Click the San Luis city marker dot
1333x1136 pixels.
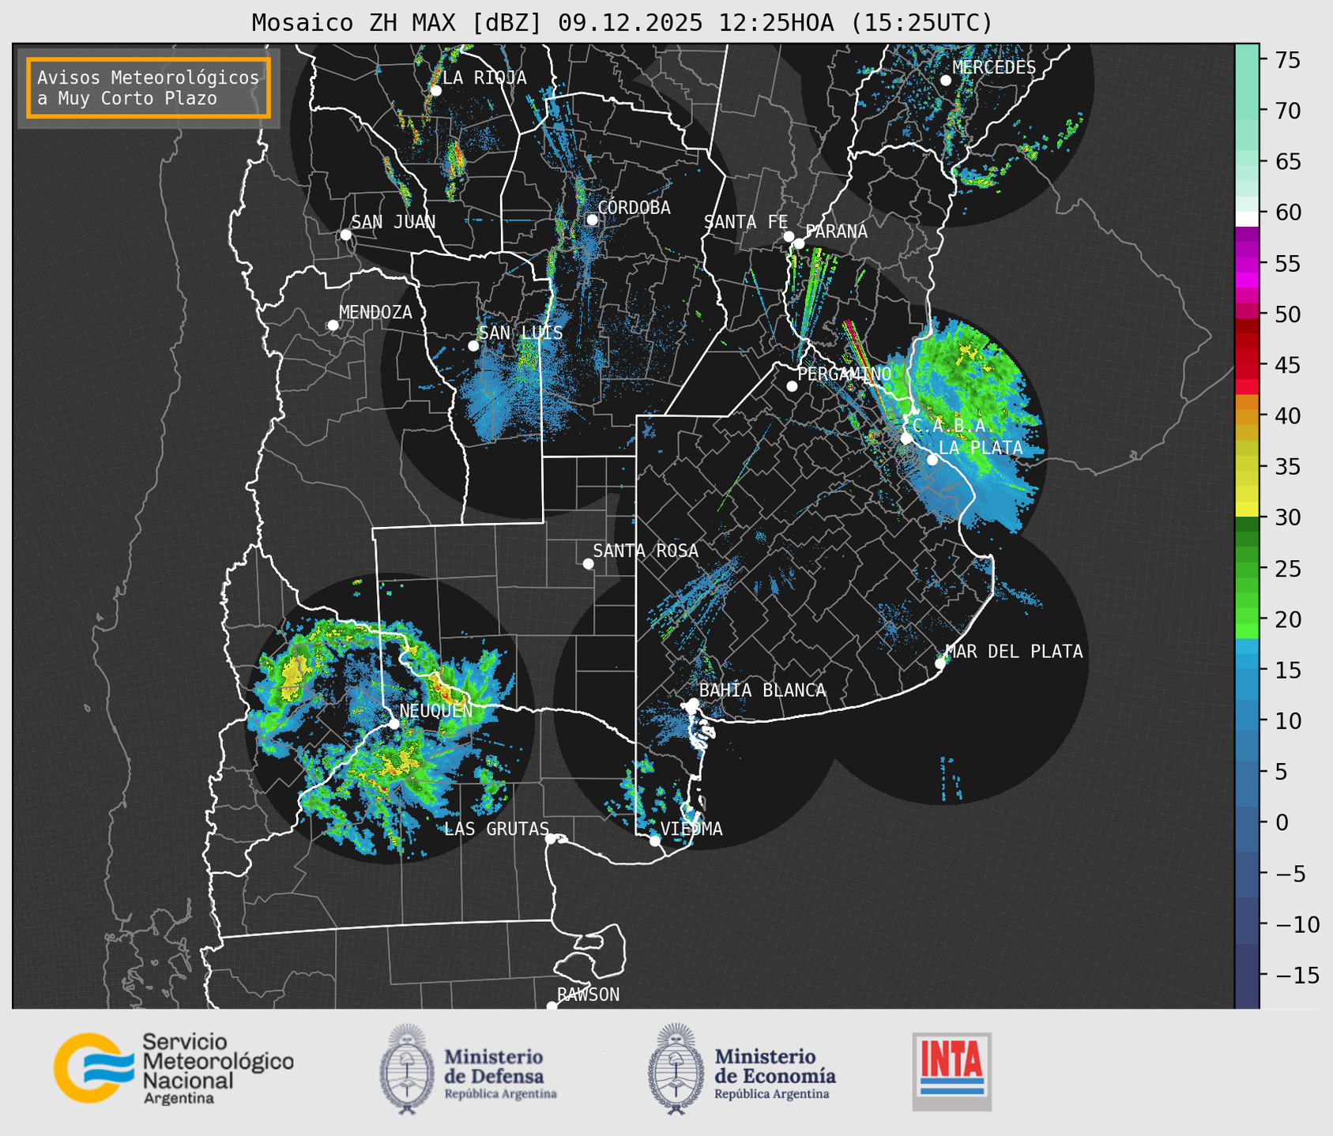[473, 346]
